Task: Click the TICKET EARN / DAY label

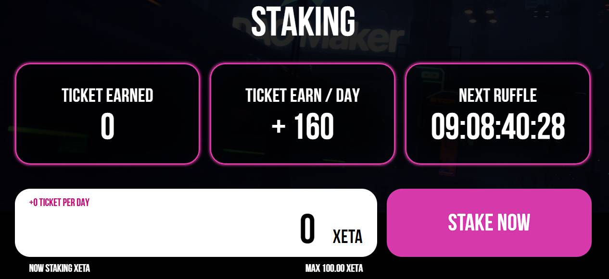Action: click(x=303, y=96)
